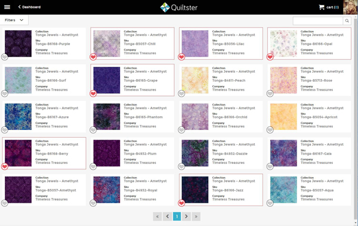This screenshot has width=358, height=226.
Task: Go back to Dashboard
Action: (29, 7)
